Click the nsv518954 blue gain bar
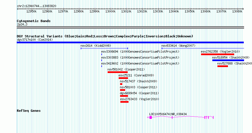Image resolution: width=252 pixels, height=133 pixels. click(228, 60)
